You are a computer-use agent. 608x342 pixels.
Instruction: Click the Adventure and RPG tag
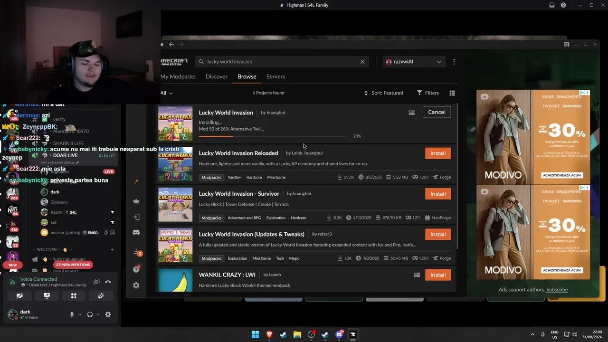244,218
